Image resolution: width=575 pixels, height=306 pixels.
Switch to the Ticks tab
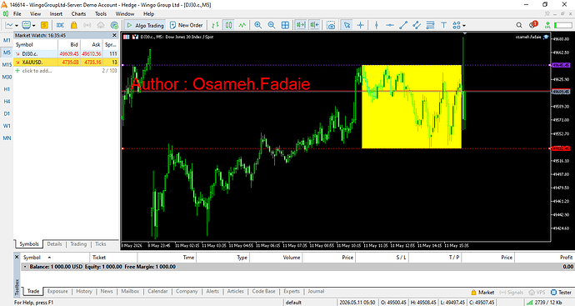click(101, 244)
